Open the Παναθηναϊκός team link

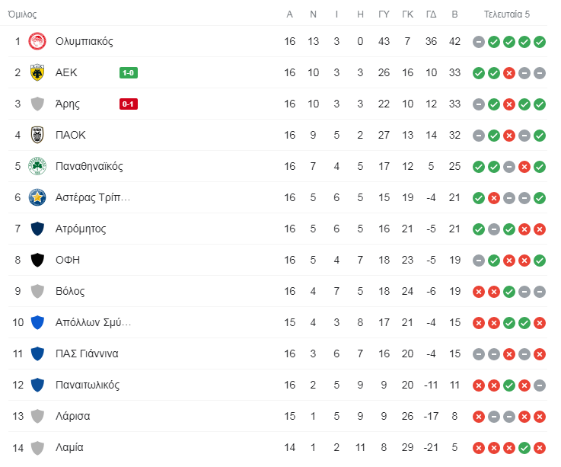(89, 166)
